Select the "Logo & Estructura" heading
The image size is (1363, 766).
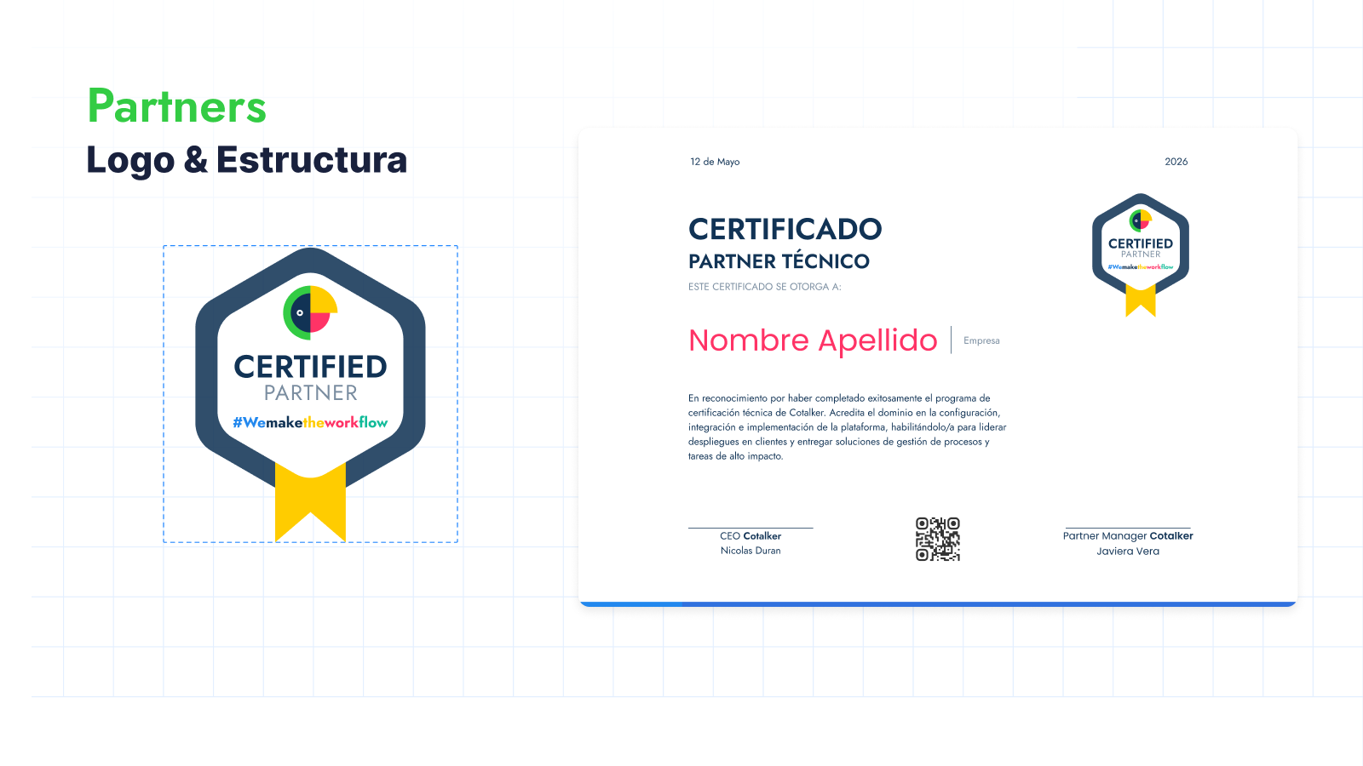(247, 160)
